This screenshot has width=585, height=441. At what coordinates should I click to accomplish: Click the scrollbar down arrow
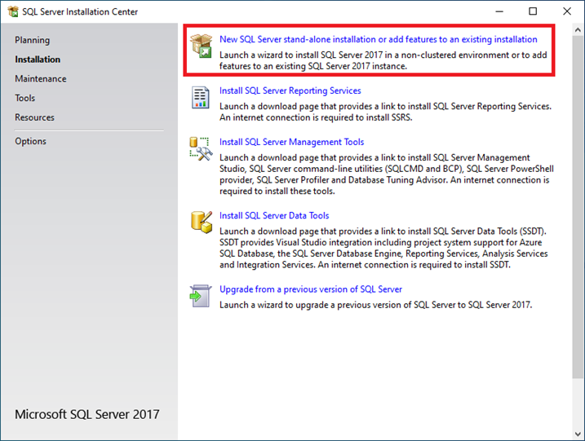(x=578, y=434)
